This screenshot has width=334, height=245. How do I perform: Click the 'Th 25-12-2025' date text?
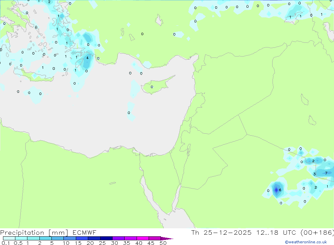(x=221, y=233)
